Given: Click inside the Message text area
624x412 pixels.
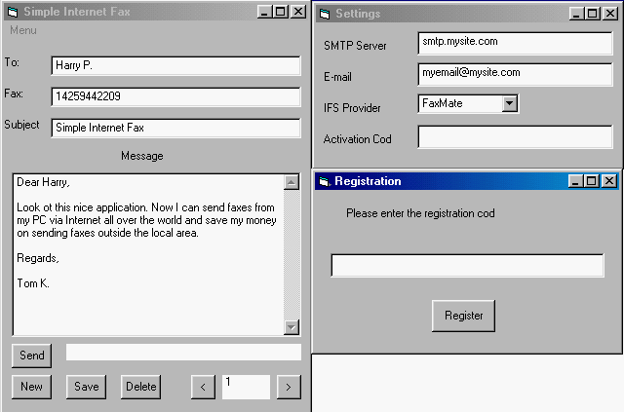Looking at the screenshot, I should pos(148,254).
